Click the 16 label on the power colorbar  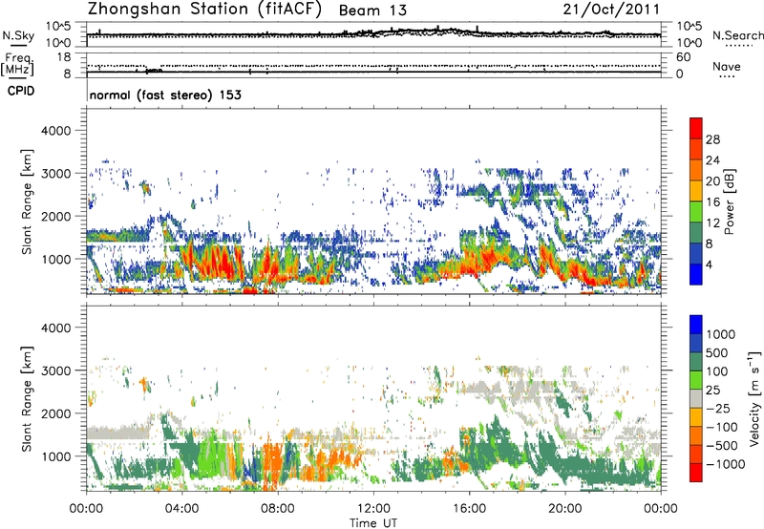(712, 202)
